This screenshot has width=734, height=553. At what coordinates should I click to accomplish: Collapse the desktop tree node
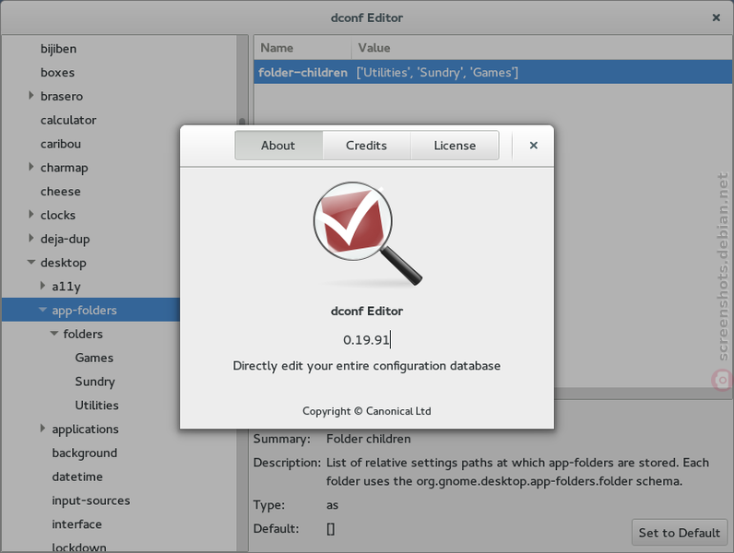pos(31,263)
